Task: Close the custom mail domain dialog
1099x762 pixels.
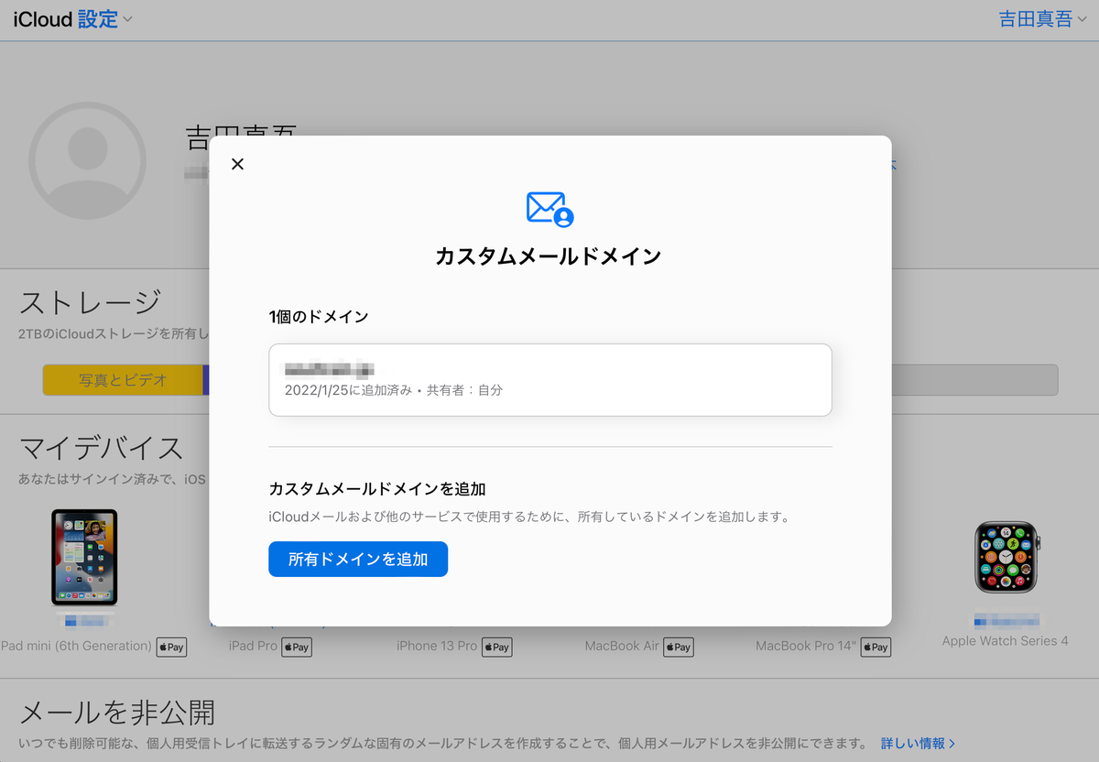Action: 237,164
